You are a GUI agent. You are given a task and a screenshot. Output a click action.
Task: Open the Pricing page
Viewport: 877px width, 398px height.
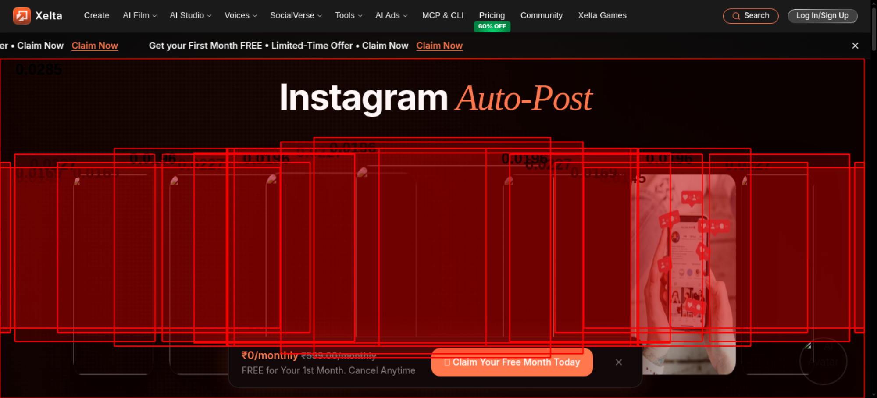[x=492, y=15]
